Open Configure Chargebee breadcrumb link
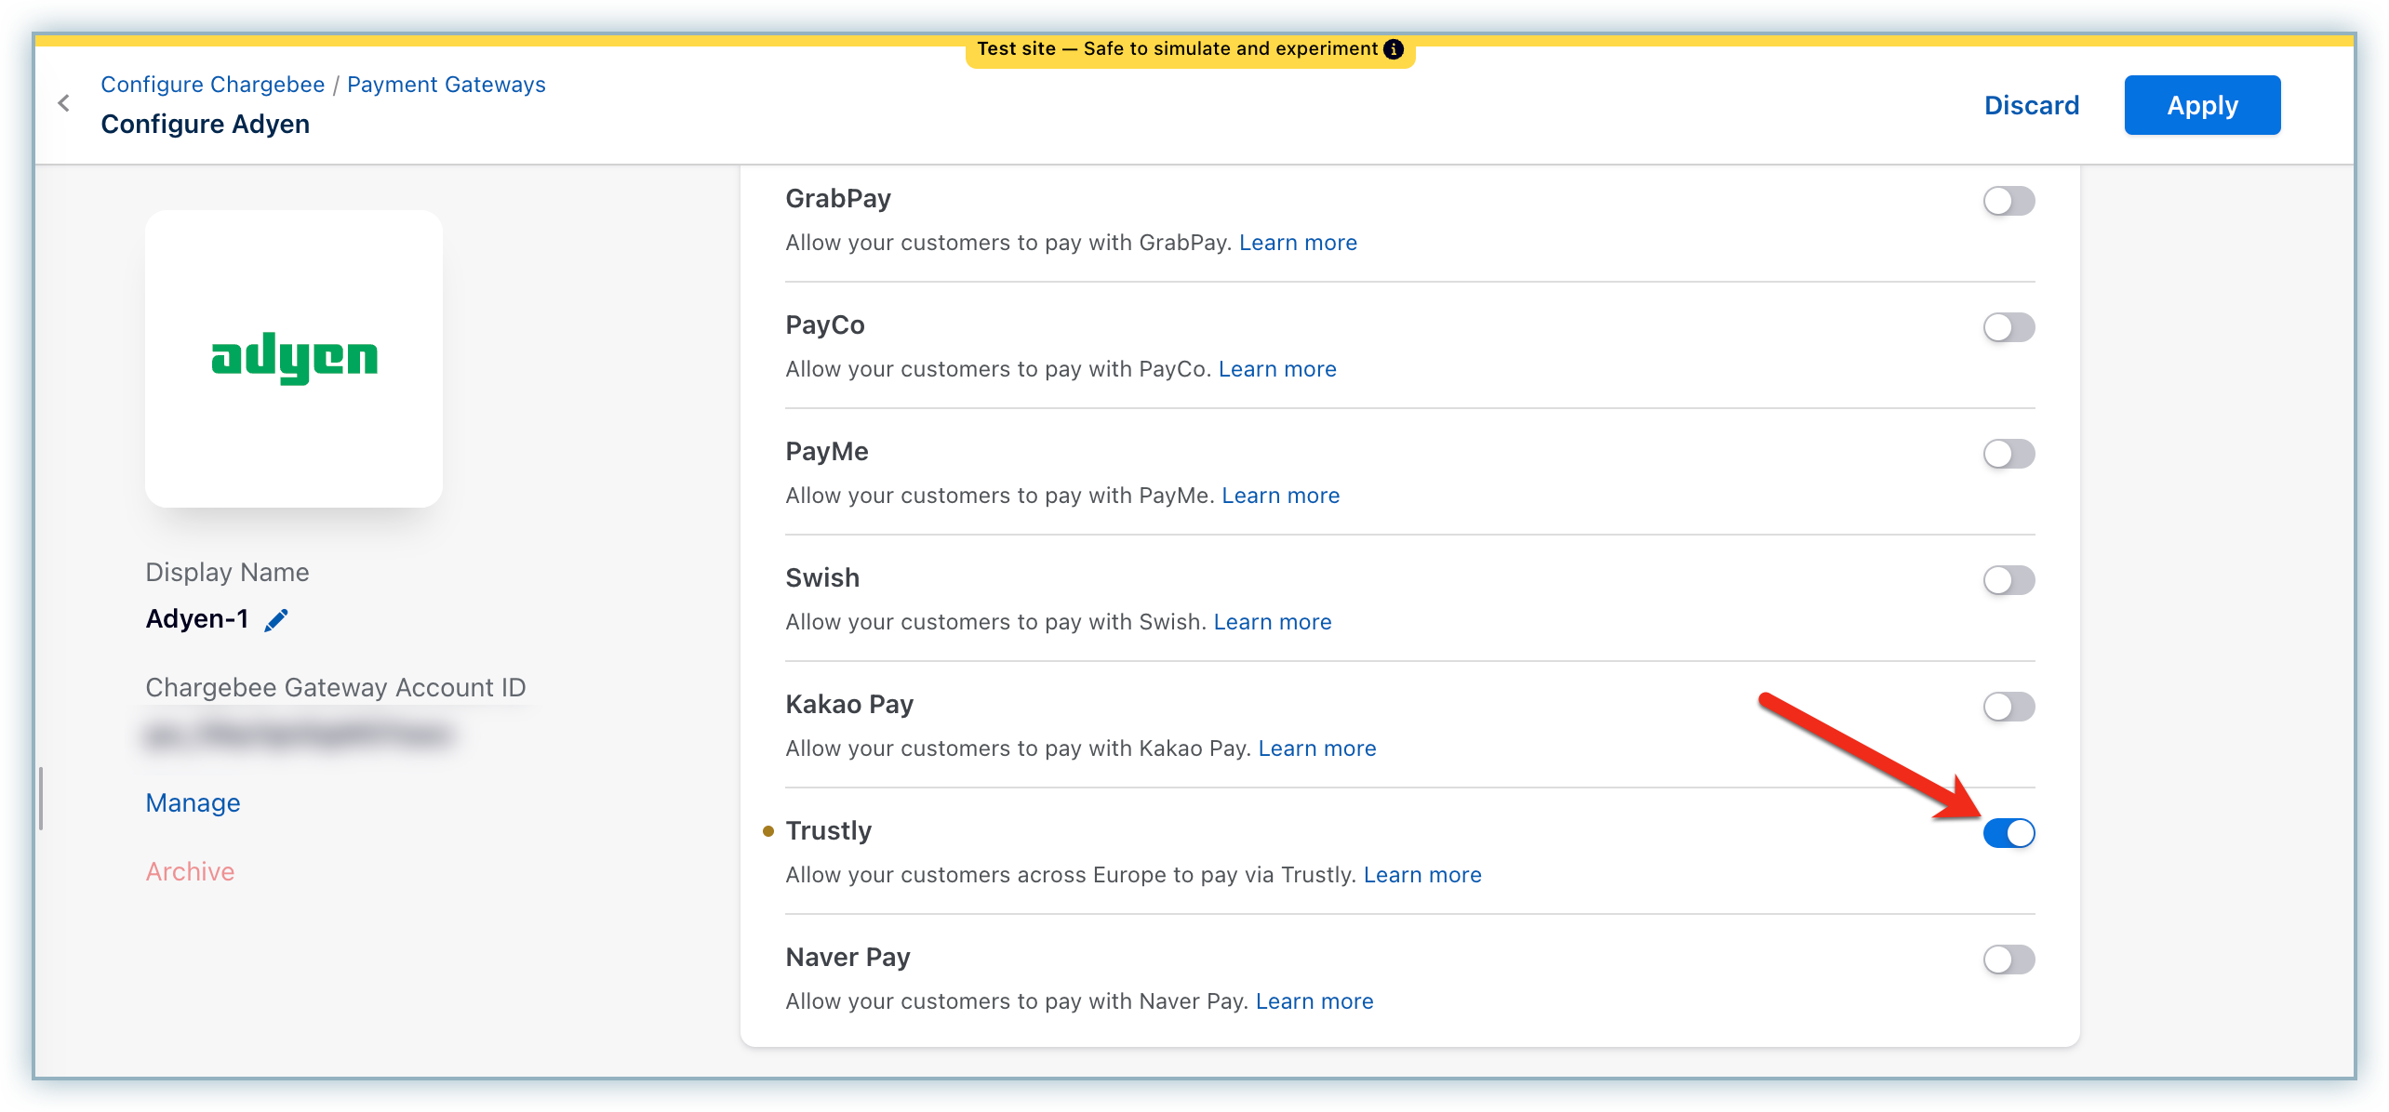This screenshot has width=2389, height=1112. click(x=213, y=85)
